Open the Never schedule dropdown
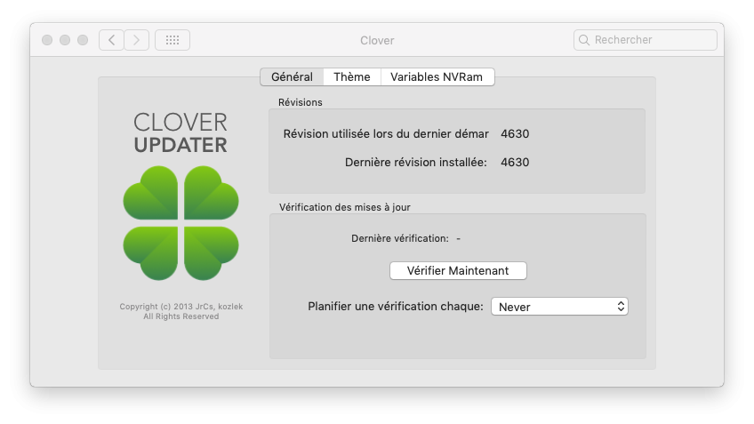The image size is (754, 424). click(560, 307)
